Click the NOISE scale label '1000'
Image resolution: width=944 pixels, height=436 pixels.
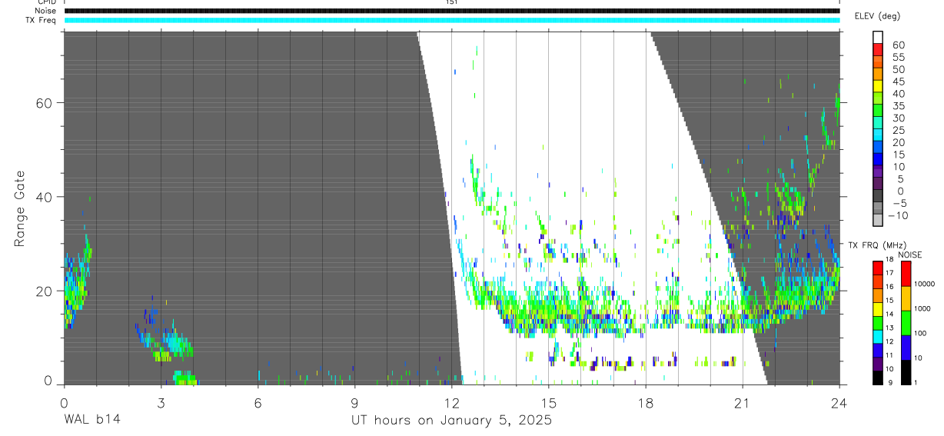pyautogui.click(x=922, y=308)
